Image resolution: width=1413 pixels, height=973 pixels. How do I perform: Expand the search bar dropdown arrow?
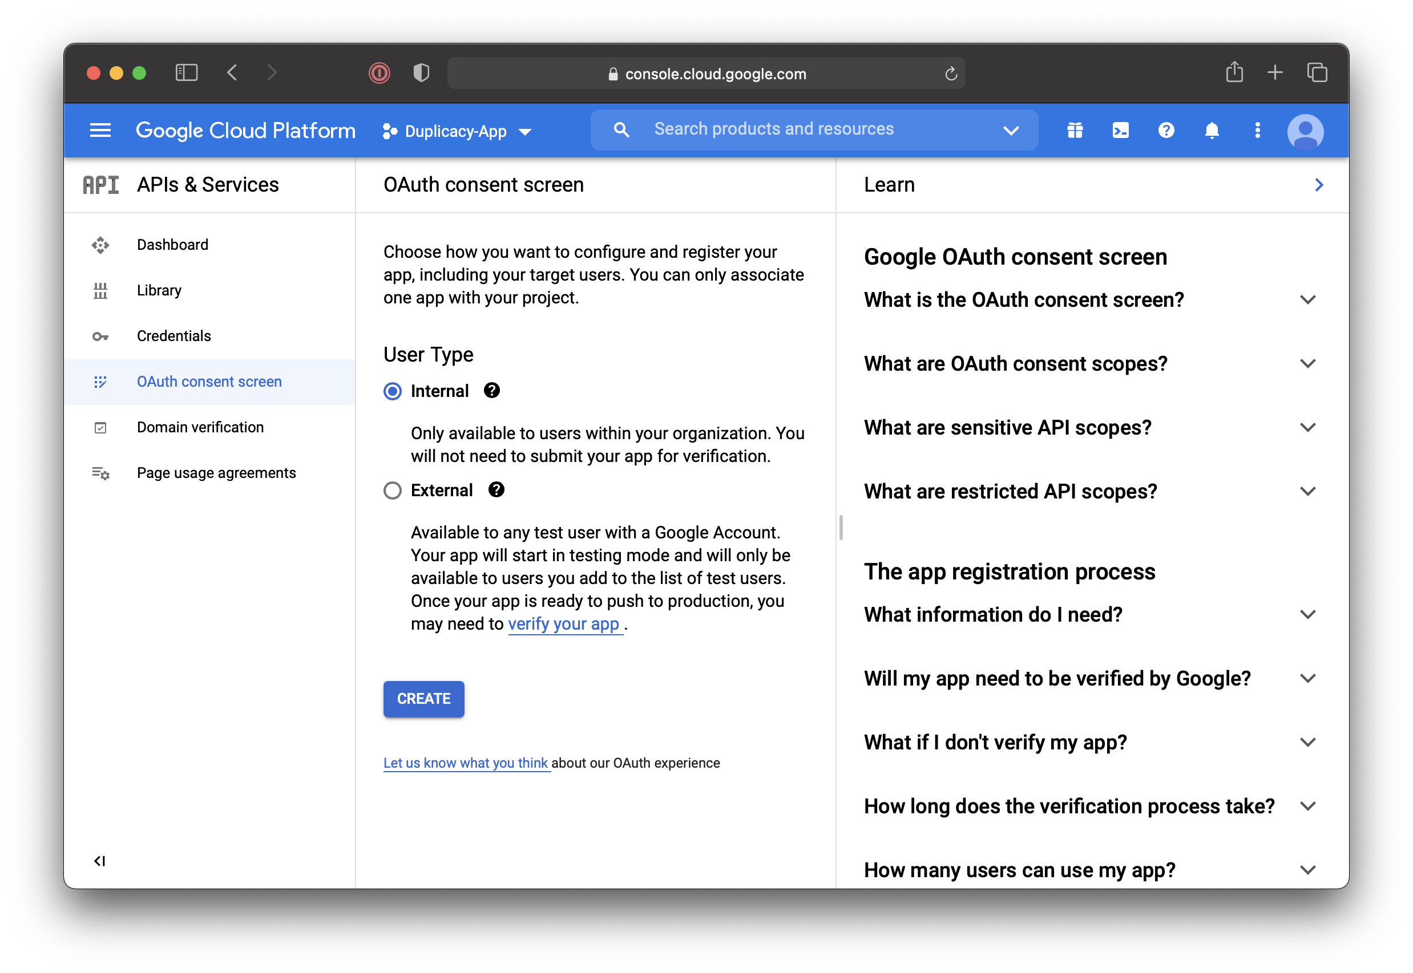[1011, 131]
